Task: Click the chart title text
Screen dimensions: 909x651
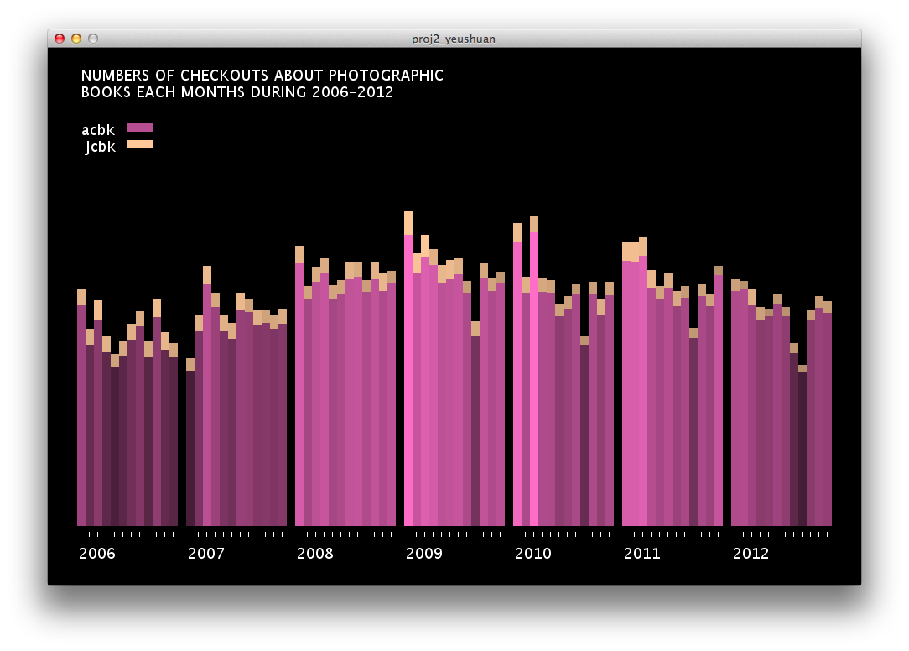Action: click(262, 84)
